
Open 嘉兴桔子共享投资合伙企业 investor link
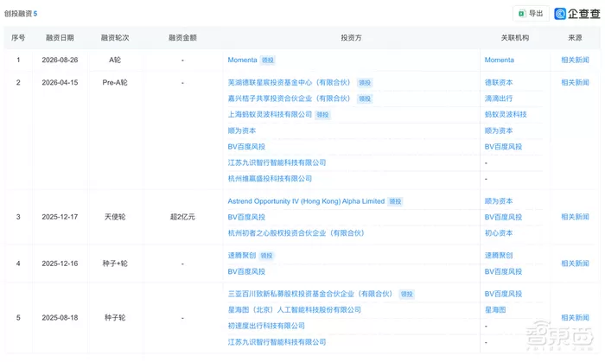pyautogui.click(x=289, y=98)
